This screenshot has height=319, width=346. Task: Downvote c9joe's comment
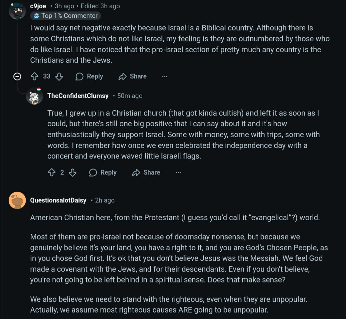point(59,76)
